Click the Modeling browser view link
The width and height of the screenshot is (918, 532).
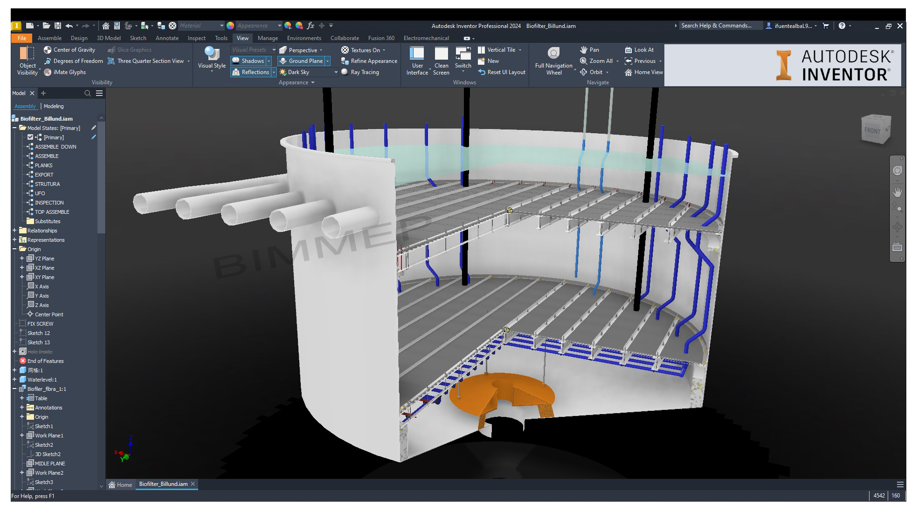point(54,106)
